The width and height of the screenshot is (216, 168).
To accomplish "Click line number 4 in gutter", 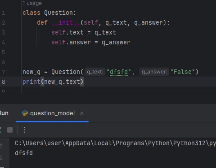I will coord(4,43).
